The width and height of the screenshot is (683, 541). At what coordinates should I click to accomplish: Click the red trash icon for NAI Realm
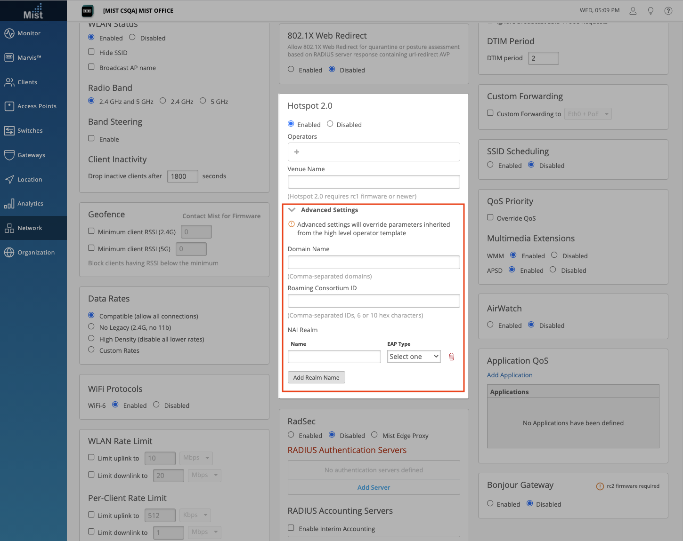[451, 357]
